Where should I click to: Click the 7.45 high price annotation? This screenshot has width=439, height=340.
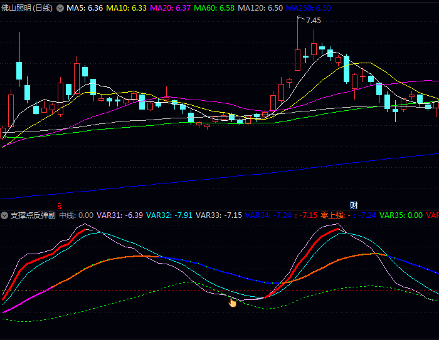point(313,21)
